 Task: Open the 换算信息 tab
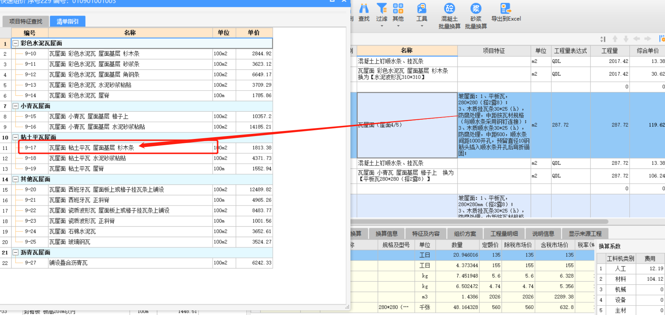(x=386, y=234)
